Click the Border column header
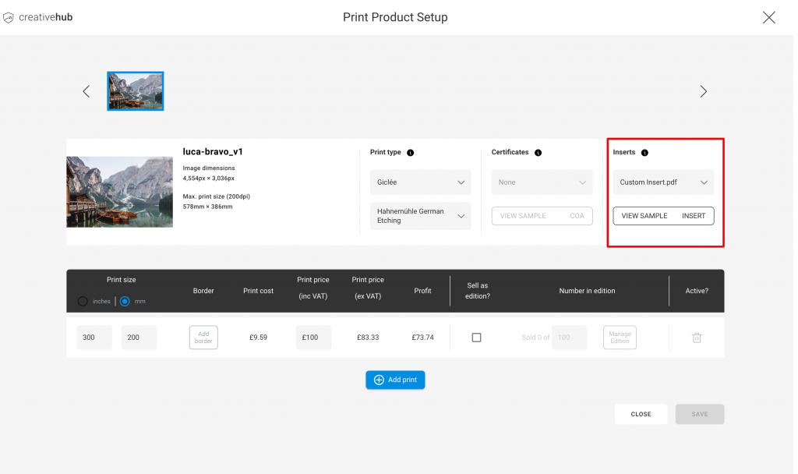This screenshot has height=474, width=798. (203, 291)
